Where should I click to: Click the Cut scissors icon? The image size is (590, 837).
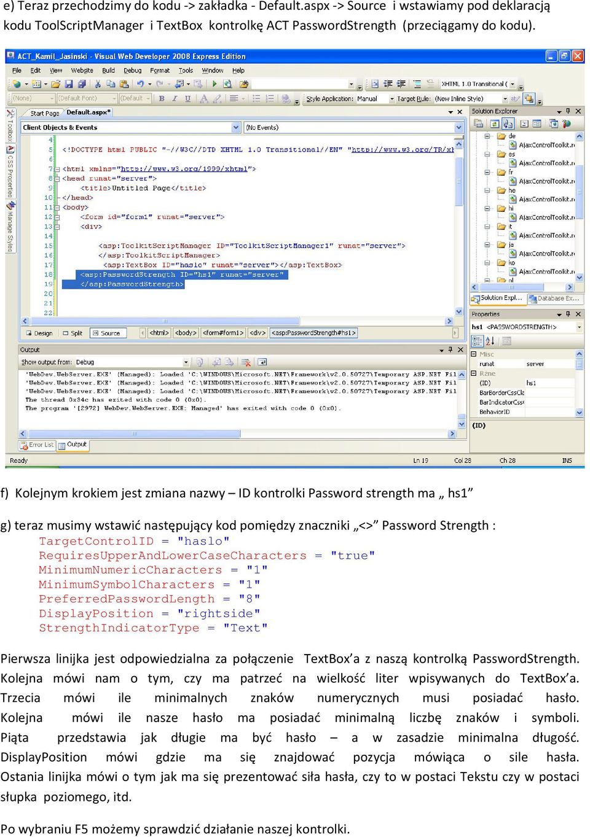97,84
